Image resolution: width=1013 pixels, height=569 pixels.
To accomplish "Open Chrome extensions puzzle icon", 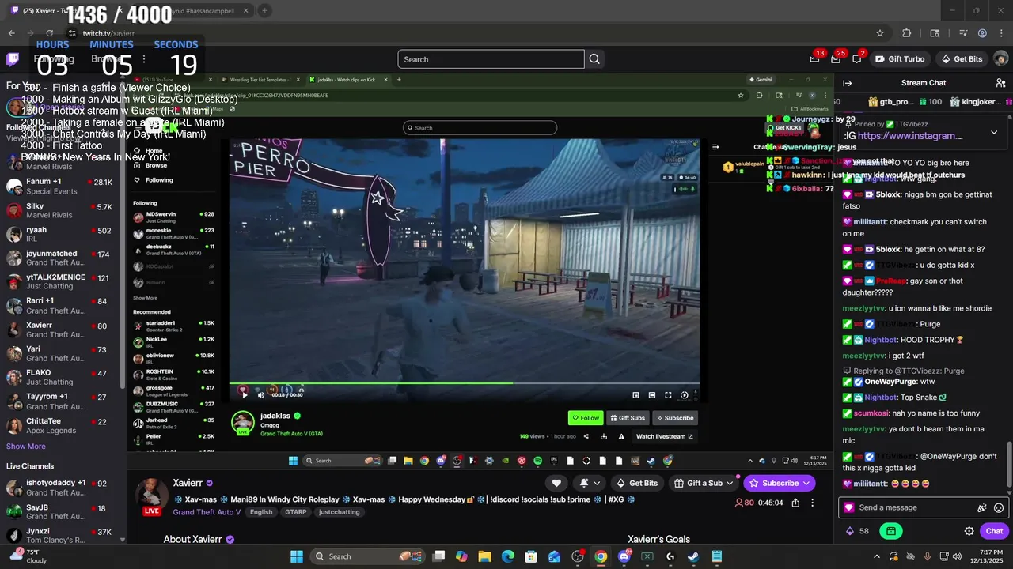I will point(907,33).
